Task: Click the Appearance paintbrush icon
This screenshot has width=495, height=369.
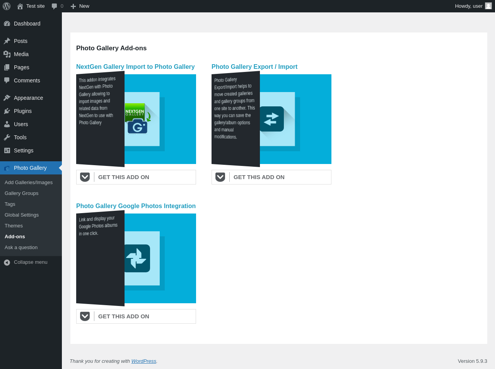Action: click(x=7, y=98)
